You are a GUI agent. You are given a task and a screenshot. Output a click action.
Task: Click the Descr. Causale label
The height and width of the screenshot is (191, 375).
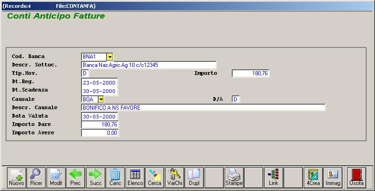click(x=35, y=107)
